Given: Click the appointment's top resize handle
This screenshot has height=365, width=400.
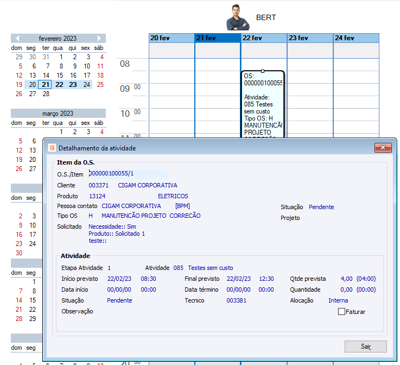Looking at the screenshot, I should point(263,71).
